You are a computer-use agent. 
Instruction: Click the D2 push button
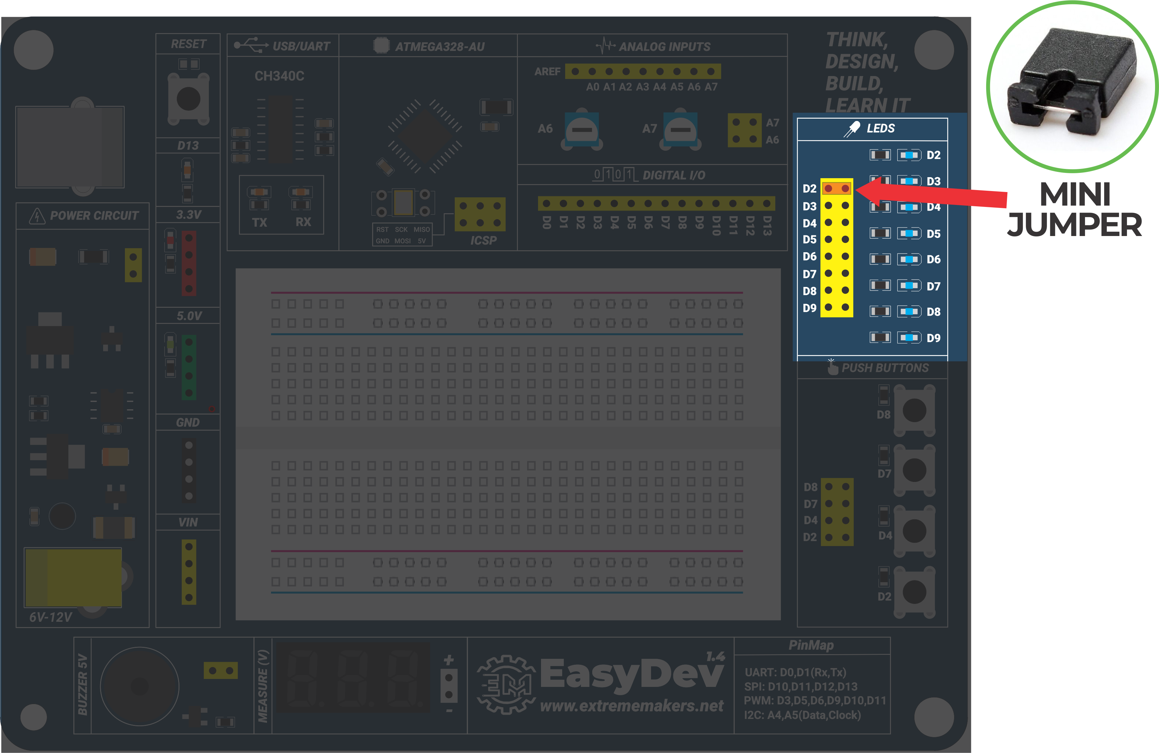(914, 592)
